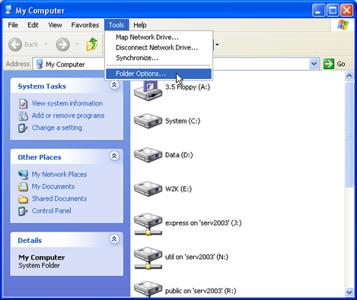Screen dimensions: 357x300
Task: Click the My Network Places icon
Action: coord(23,175)
